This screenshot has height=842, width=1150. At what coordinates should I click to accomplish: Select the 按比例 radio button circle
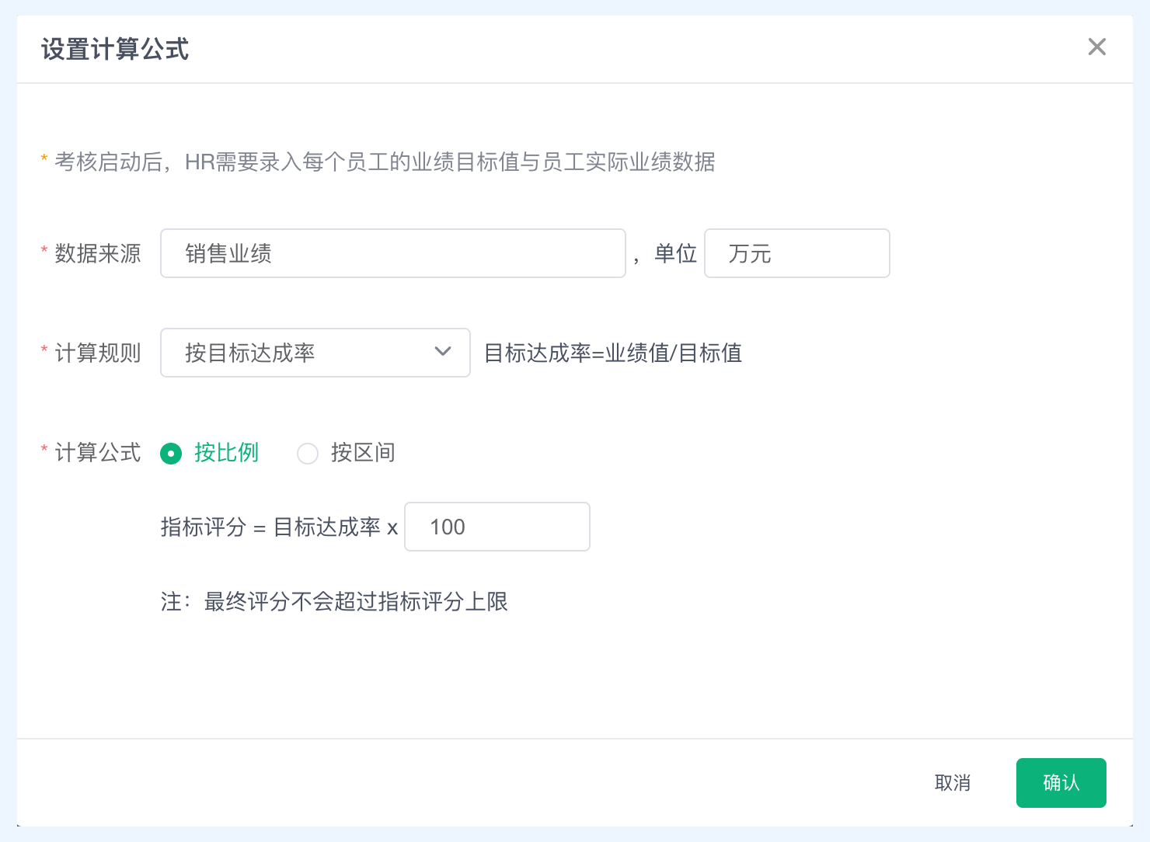(171, 454)
